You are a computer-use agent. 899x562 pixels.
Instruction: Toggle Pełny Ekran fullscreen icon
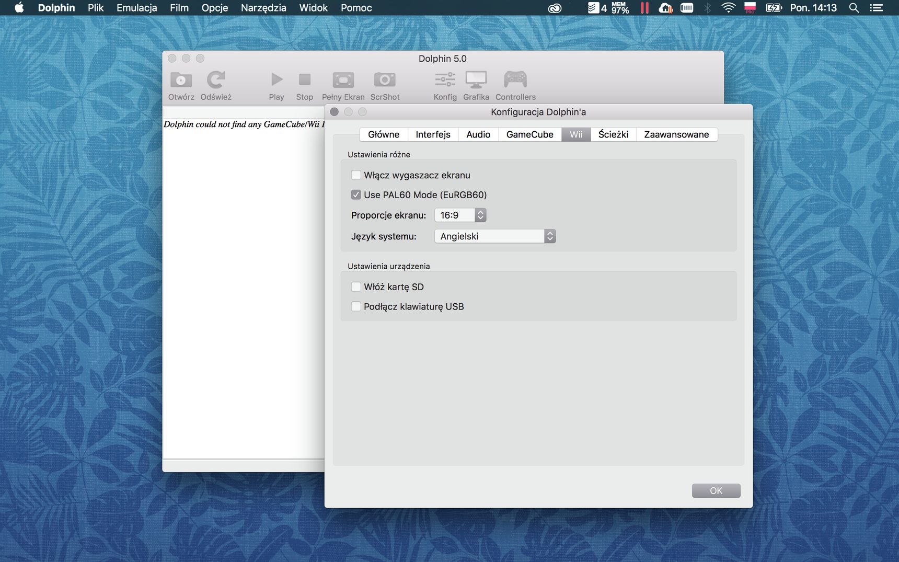[x=343, y=80]
